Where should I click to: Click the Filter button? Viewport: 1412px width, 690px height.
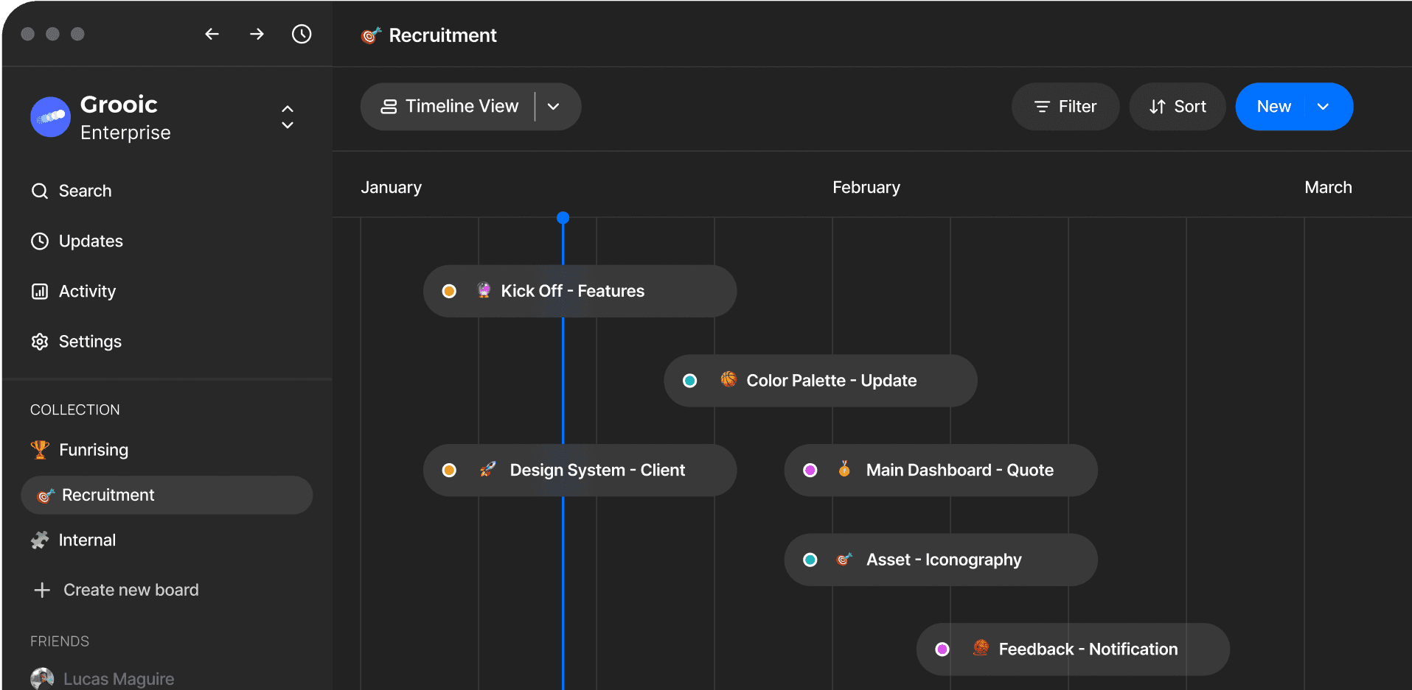pos(1065,107)
